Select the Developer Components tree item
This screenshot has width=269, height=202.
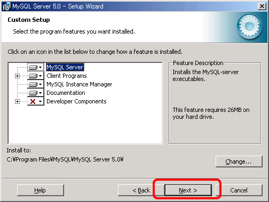pyautogui.click(x=76, y=101)
